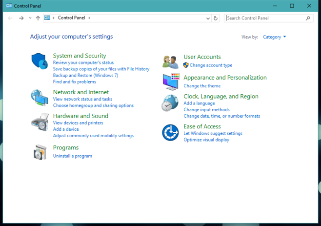Click the Control Panel address bar icon
This screenshot has width=321, height=226.
coord(47,18)
